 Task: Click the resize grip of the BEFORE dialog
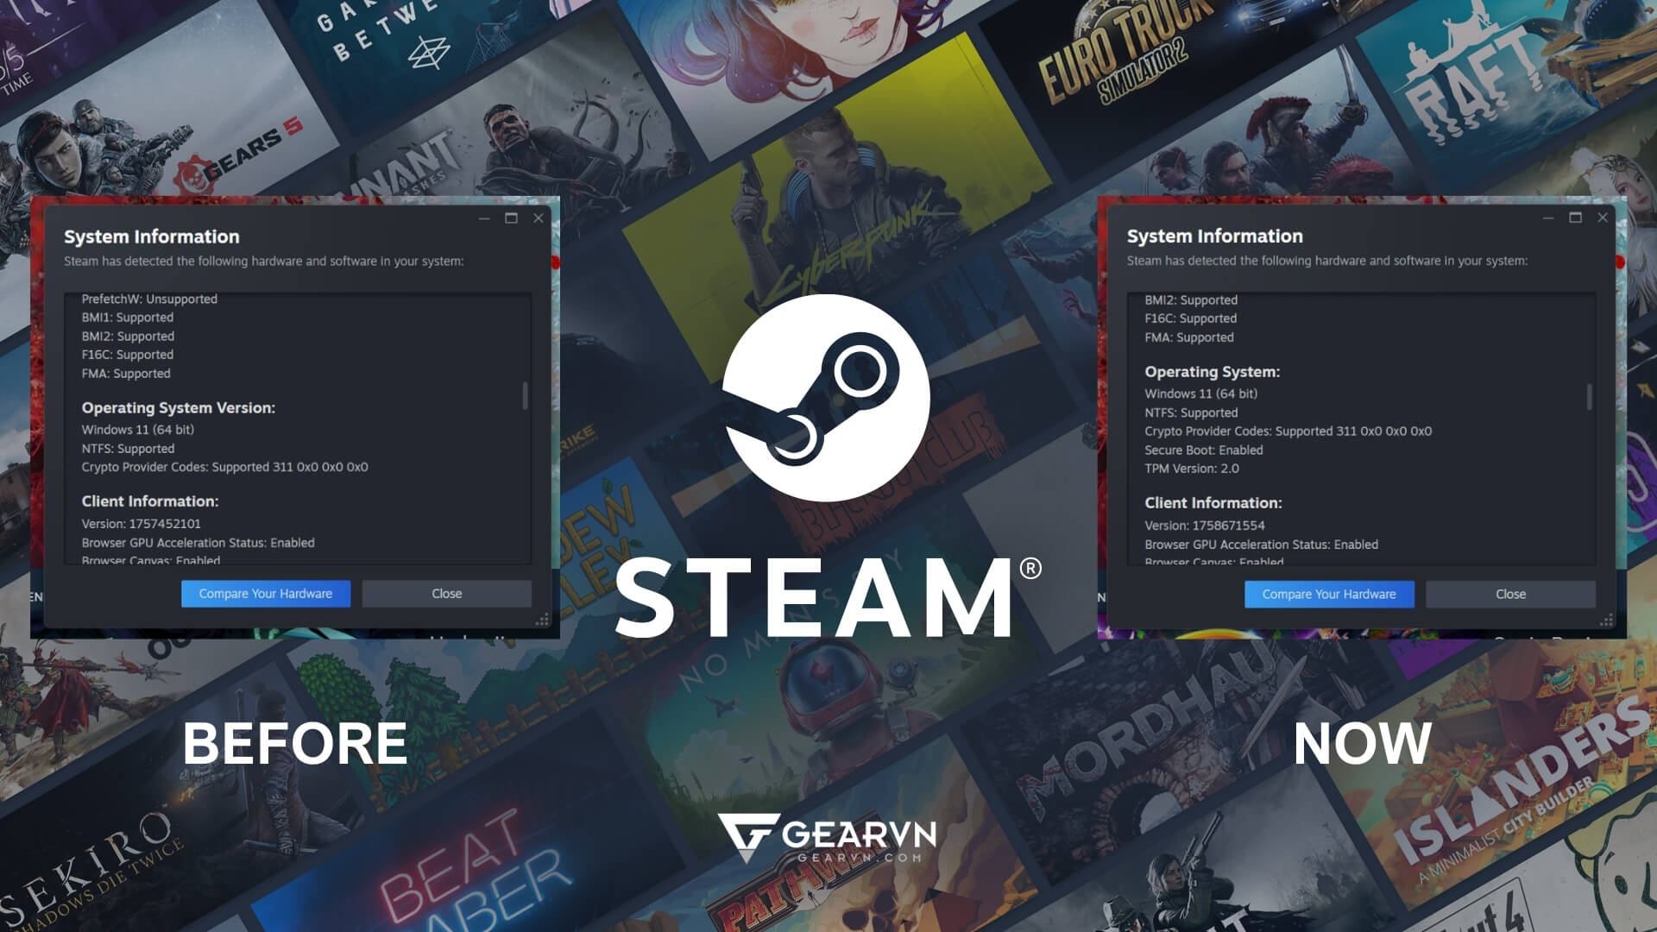(x=543, y=620)
